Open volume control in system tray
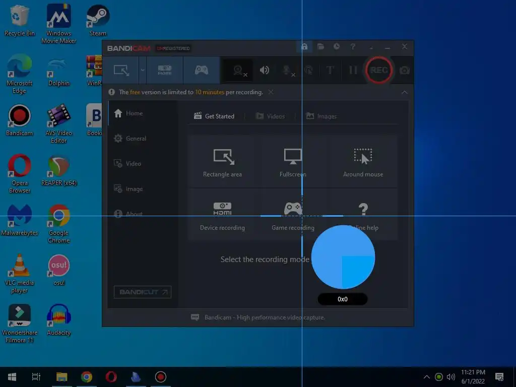 451,377
